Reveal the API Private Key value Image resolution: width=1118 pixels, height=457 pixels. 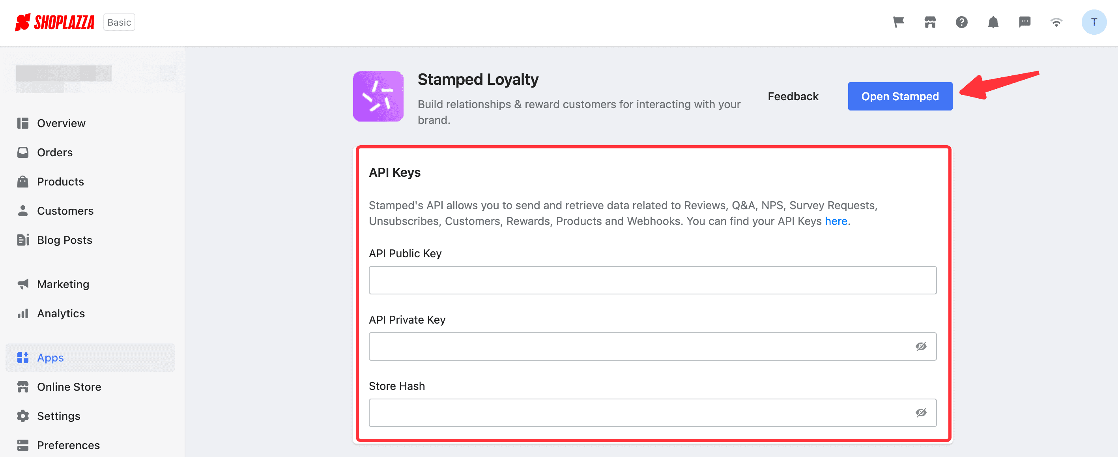[921, 346]
